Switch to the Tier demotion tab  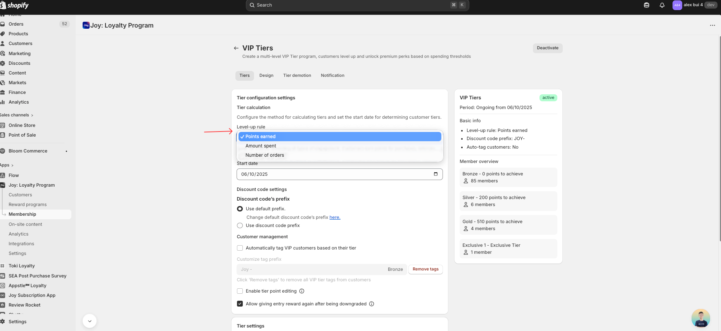coord(297,76)
